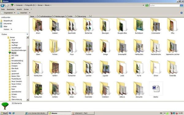Select the Ficus folder icon
This screenshot has height=115, width=184.
coord(71,46)
